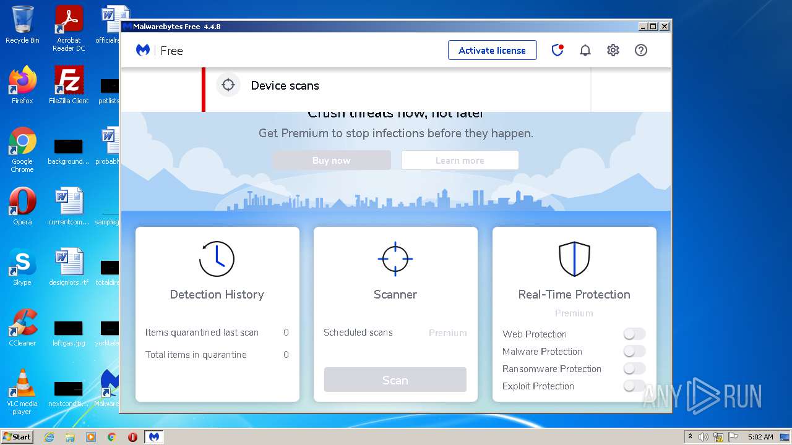792x445 pixels.
Task: Open the Scanner card title
Action: [x=395, y=294]
